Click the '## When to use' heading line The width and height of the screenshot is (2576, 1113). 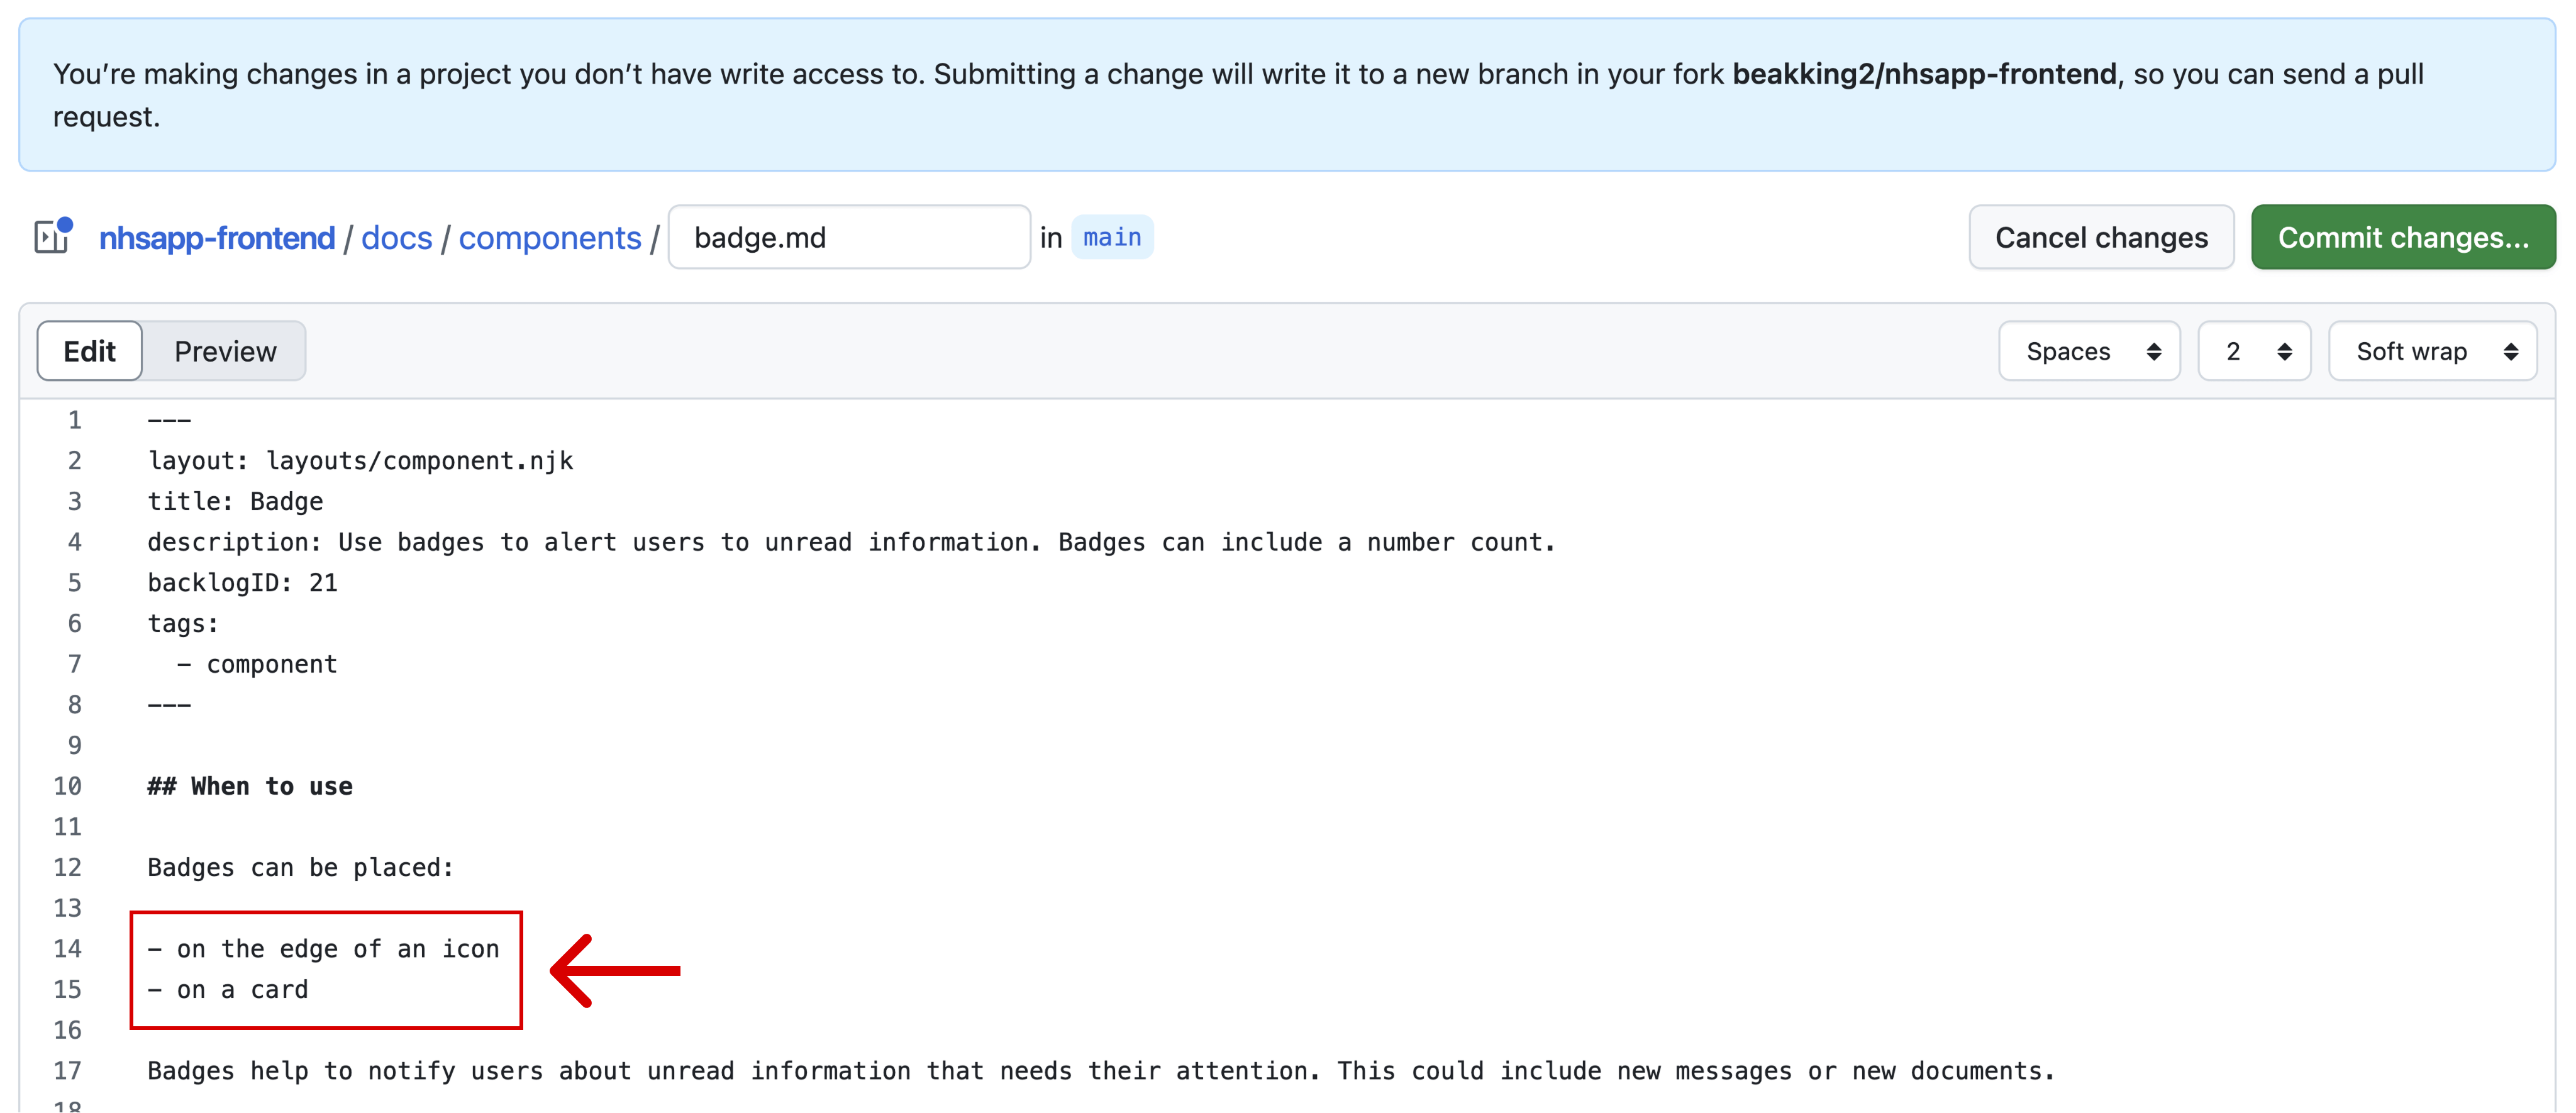coord(249,785)
